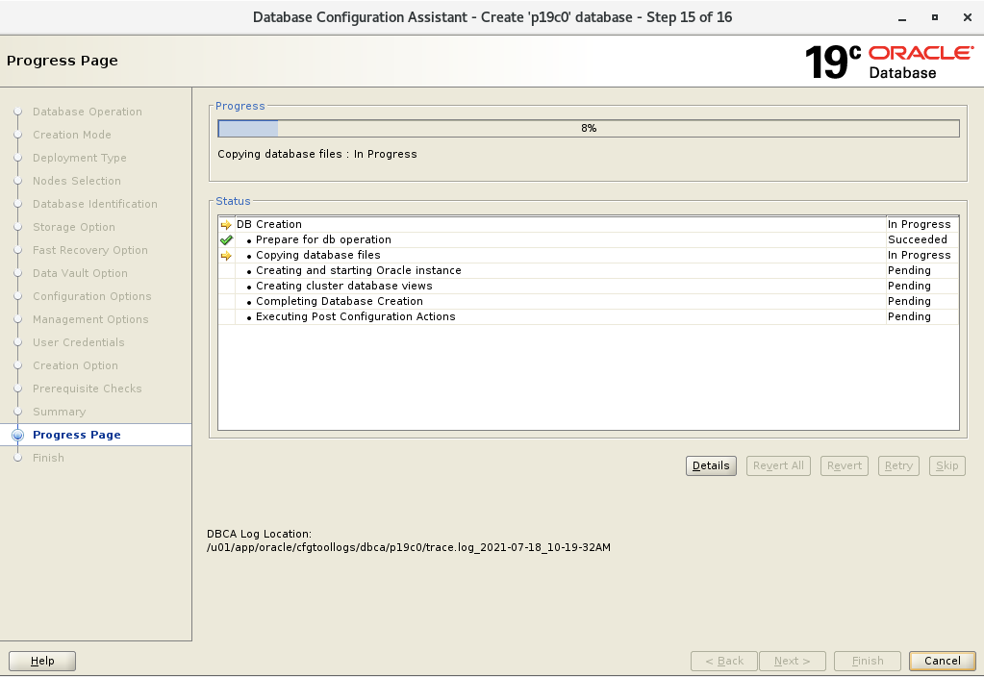Select Summary step in sidebar
Screen dimensions: 984x677
point(59,412)
